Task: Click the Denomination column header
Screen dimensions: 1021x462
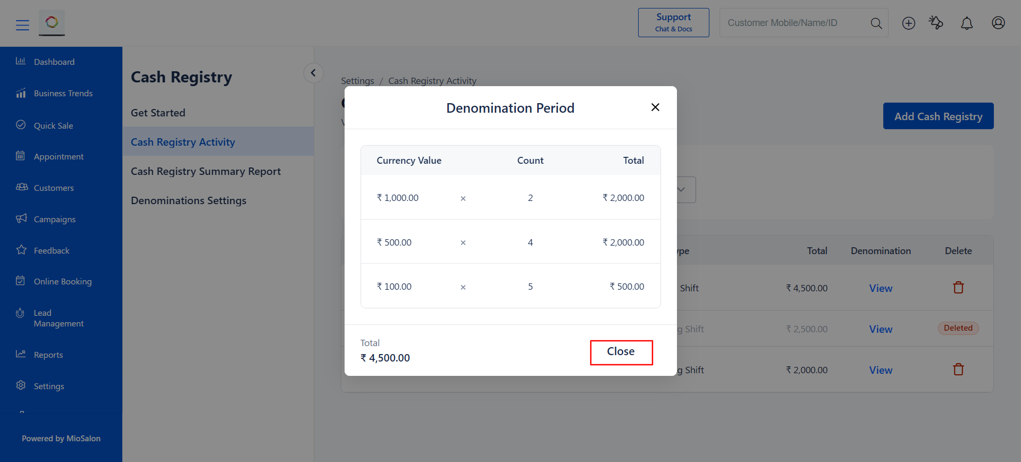Action: pos(881,251)
